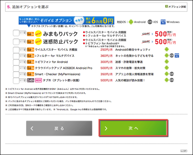
Task: Click Android icon on Smart・Checker row
Action: tap(166, 74)
